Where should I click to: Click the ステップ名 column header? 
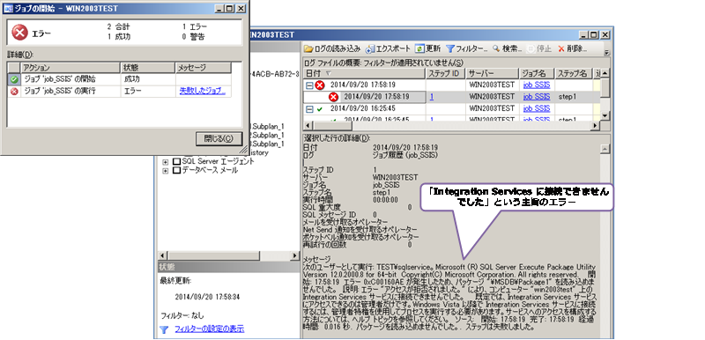tap(575, 73)
